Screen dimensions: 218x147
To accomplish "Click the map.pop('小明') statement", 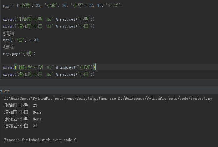I will pos(19,54).
